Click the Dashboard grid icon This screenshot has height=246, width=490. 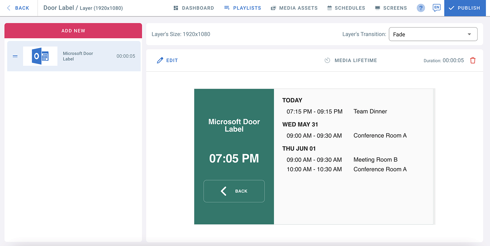(176, 8)
